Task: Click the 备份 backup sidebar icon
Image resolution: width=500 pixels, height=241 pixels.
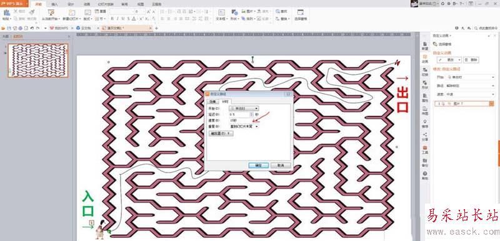Action: [x=425, y=163]
